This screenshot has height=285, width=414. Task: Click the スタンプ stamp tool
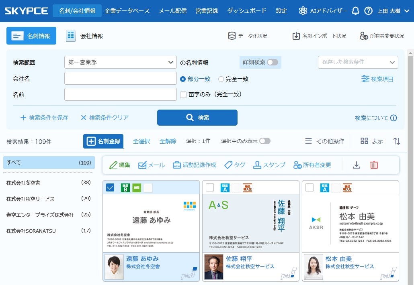coord(269,165)
